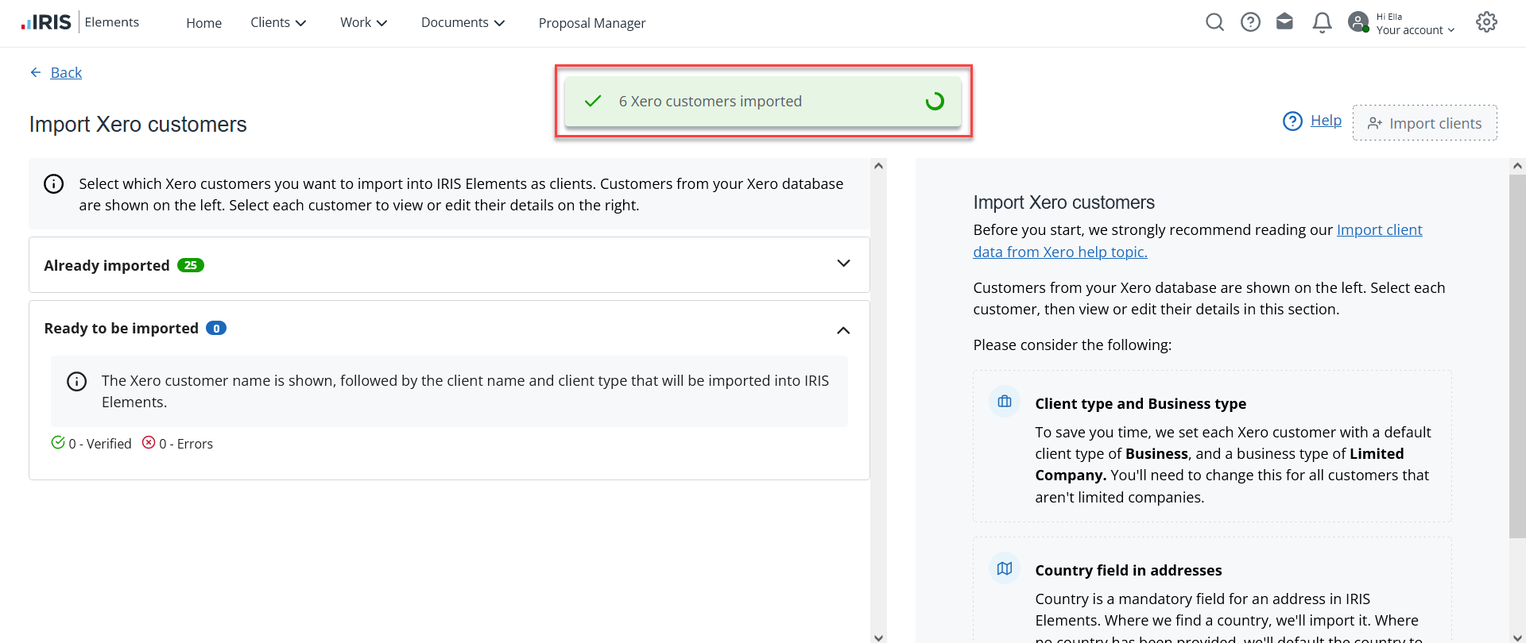This screenshot has width=1526, height=643.
Task: Collapse the Ready to be imported section
Action: (843, 329)
